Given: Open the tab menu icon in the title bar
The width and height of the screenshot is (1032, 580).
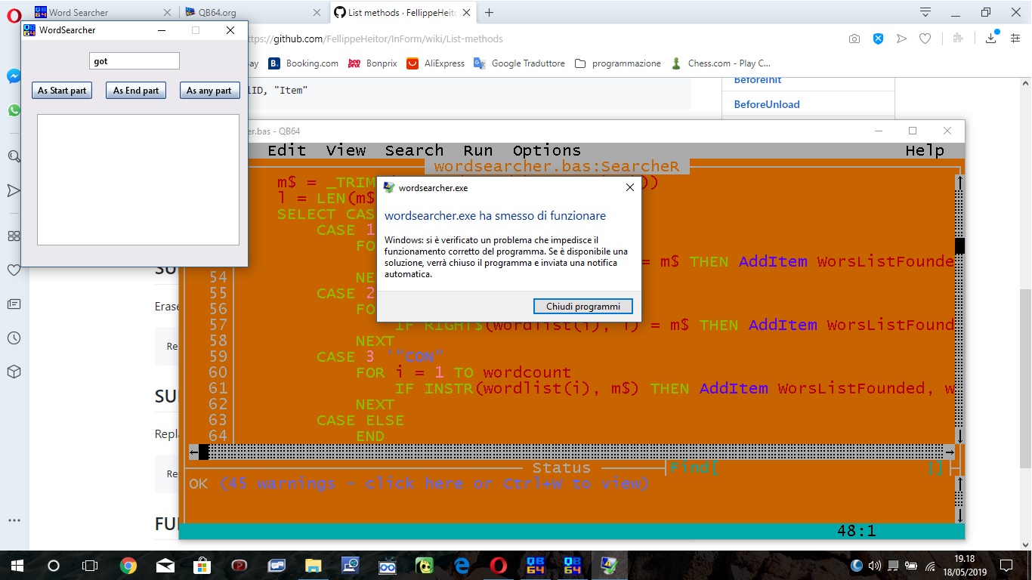Looking at the screenshot, I should pos(925,12).
